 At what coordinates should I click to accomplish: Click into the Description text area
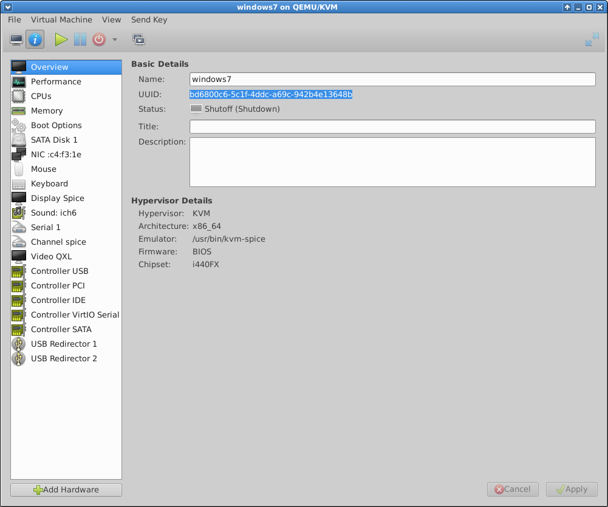(x=392, y=162)
